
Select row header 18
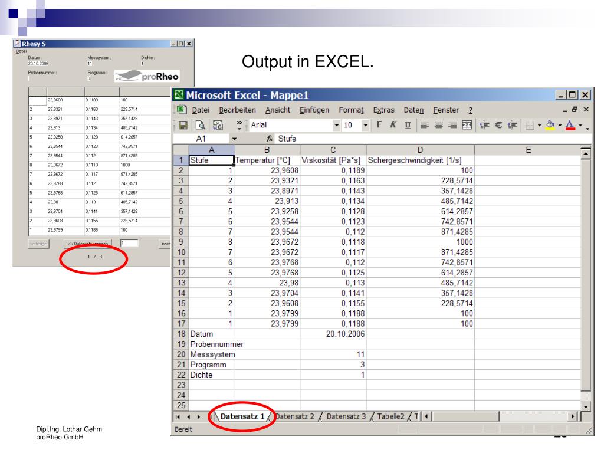click(181, 334)
